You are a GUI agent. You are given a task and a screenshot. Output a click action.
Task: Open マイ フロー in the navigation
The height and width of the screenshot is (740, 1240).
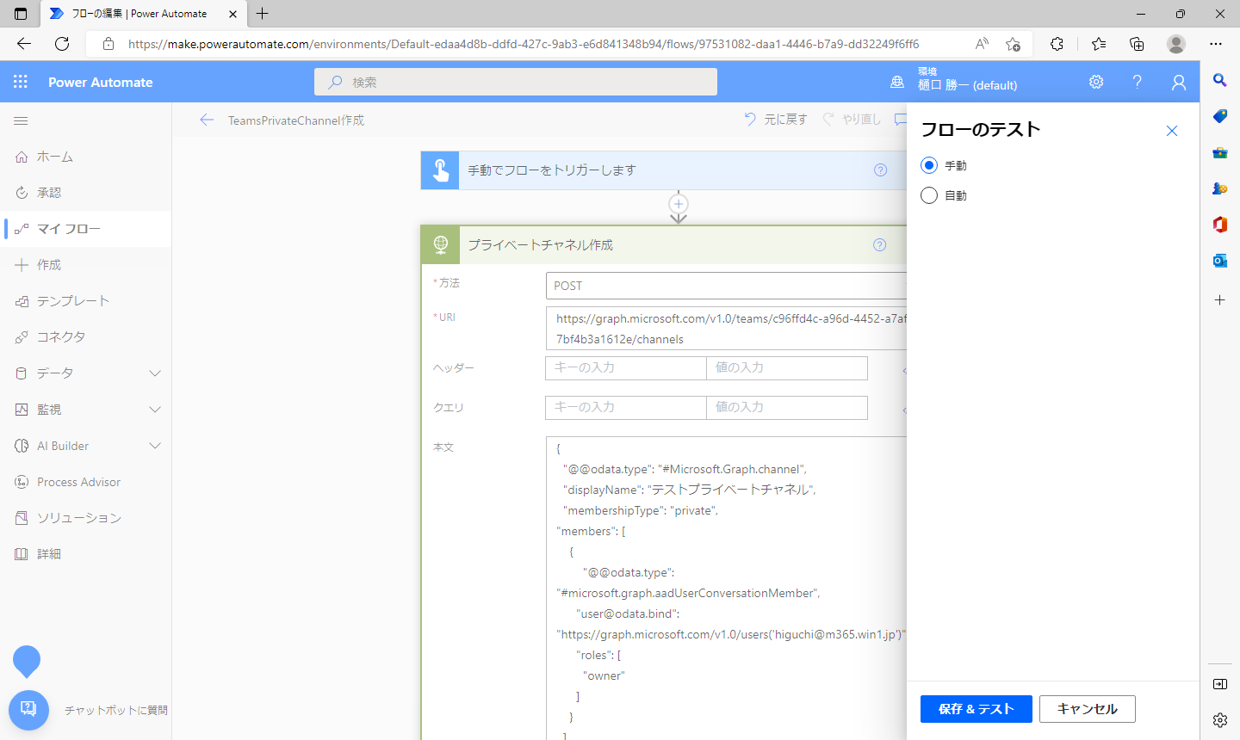[x=86, y=229]
